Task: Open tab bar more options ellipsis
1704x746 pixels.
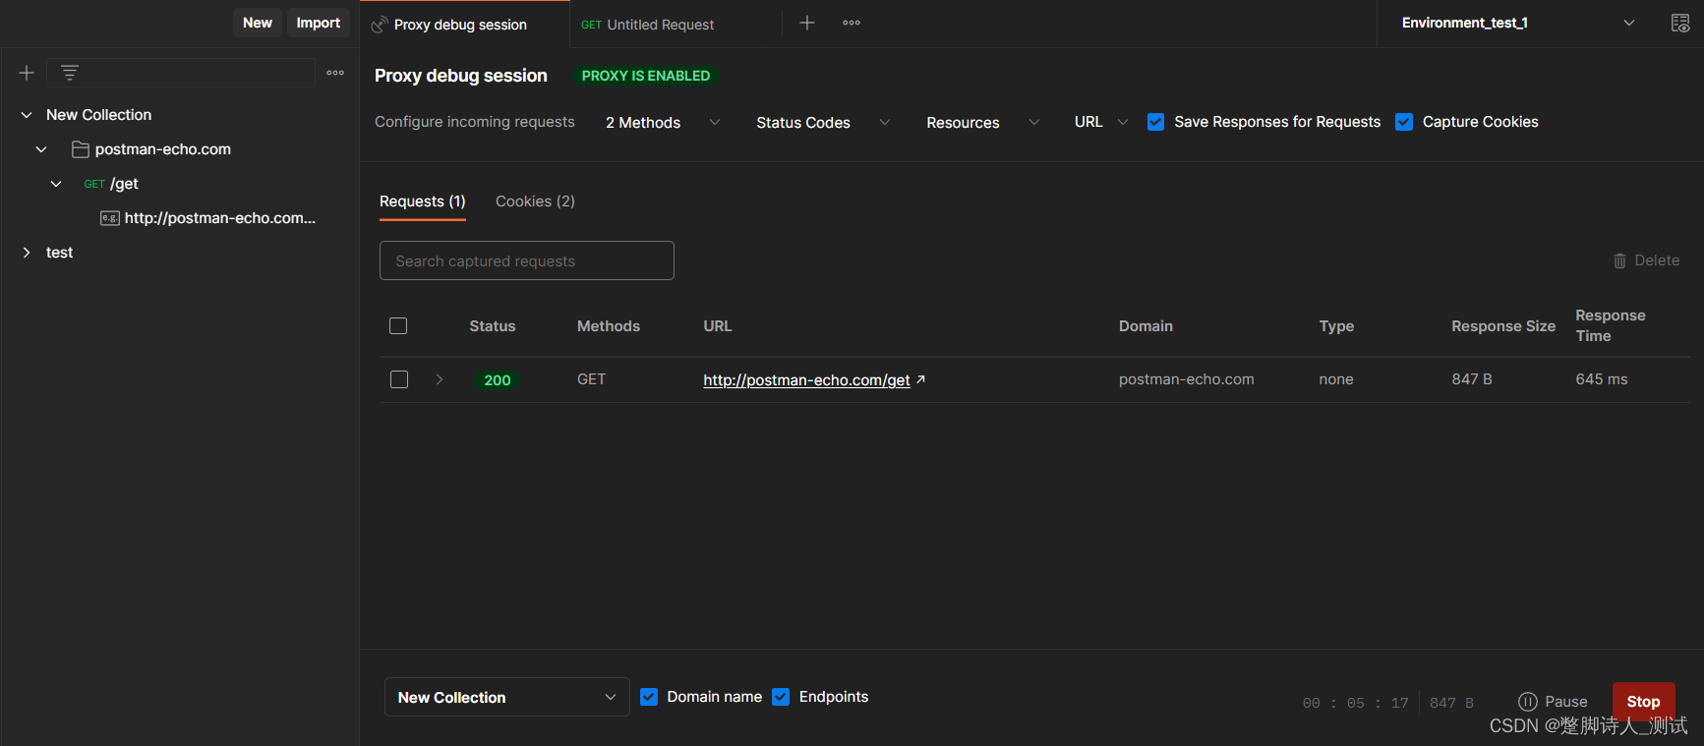Action: point(852,23)
